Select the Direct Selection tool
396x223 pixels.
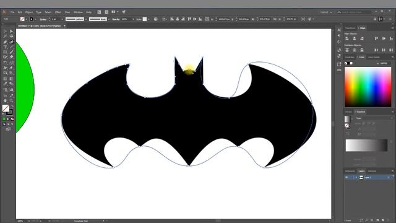[x=11, y=32]
